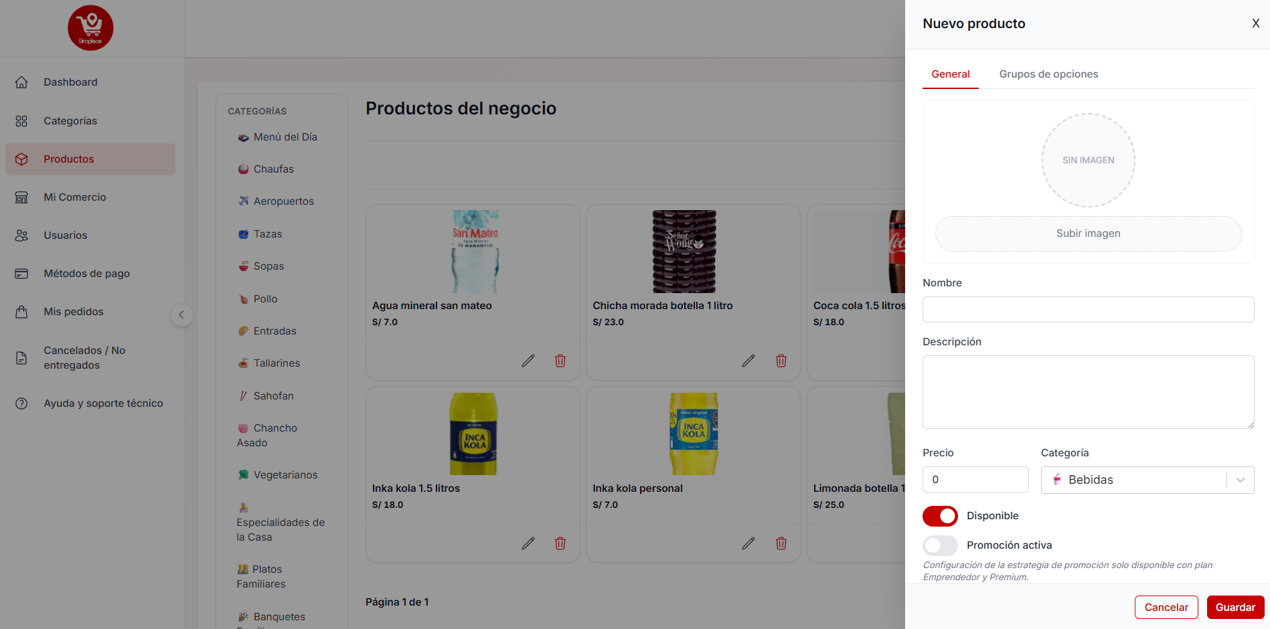
Task: Open Mi Comercio menu item
Action: pos(90,197)
